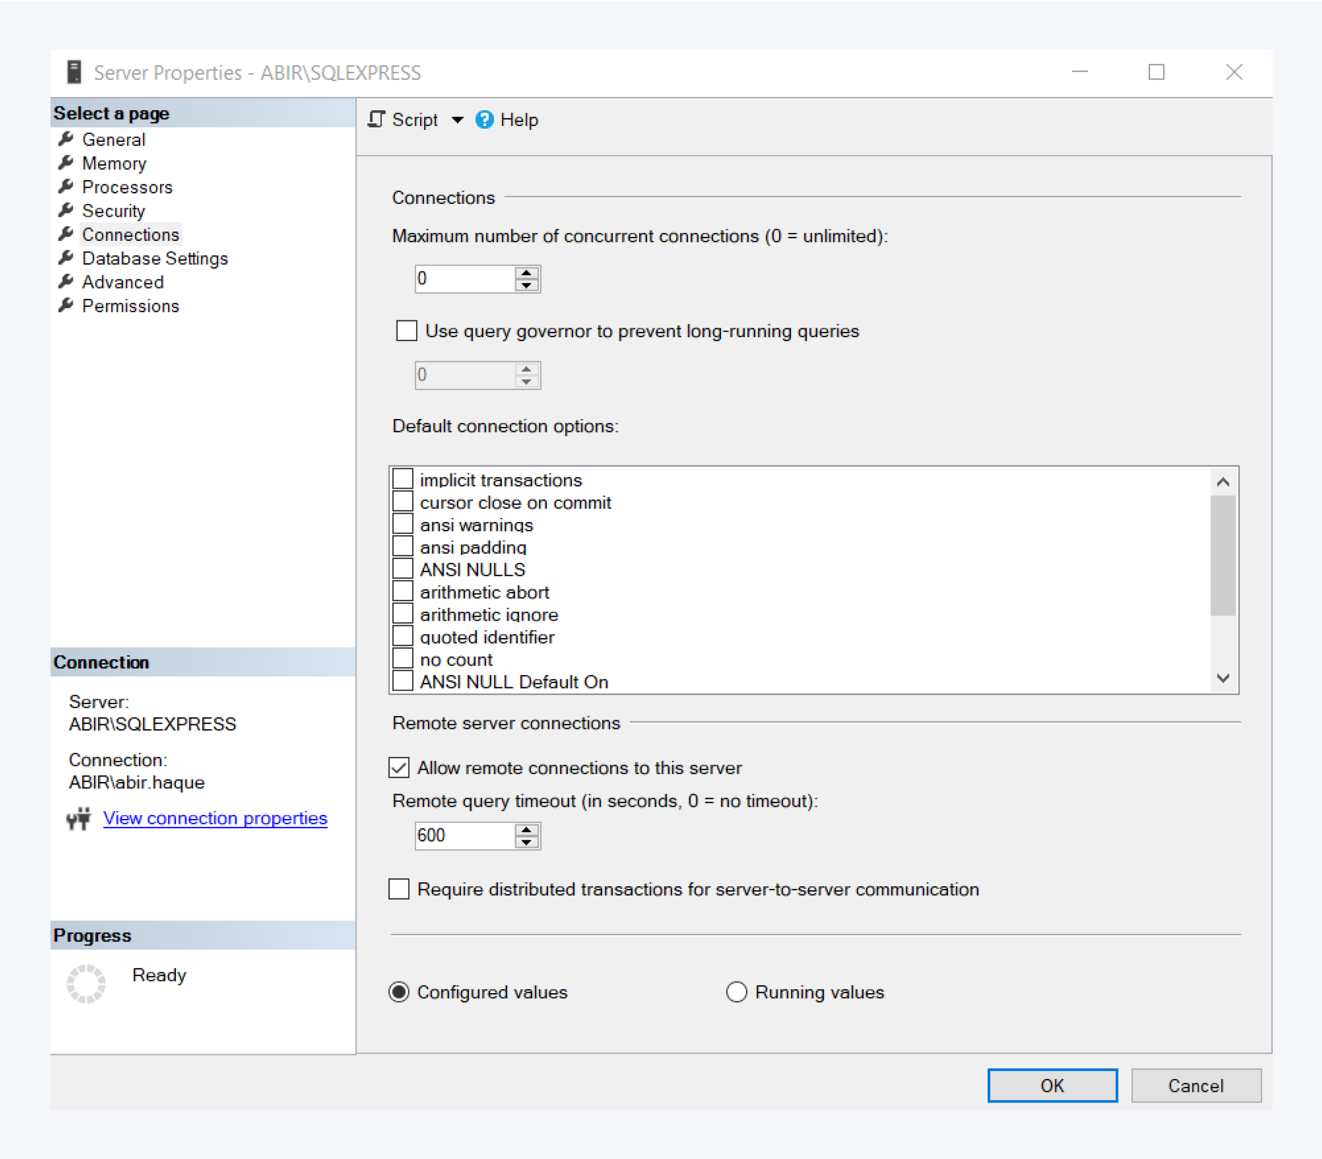1322x1159 pixels.
Task: Click the Help icon
Action: [x=485, y=120]
